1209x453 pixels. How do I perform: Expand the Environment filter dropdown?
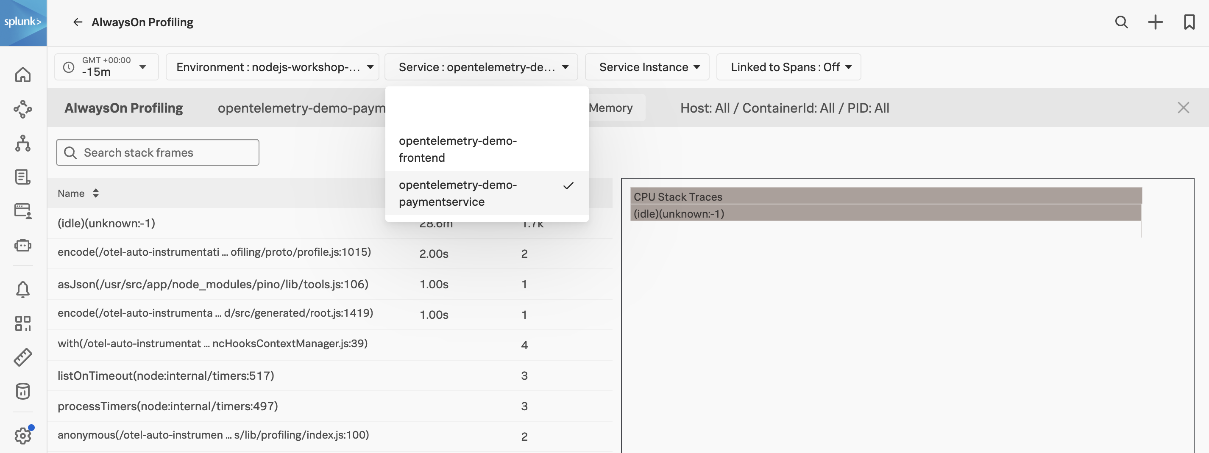pyautogui.click(x=272, y=67)
